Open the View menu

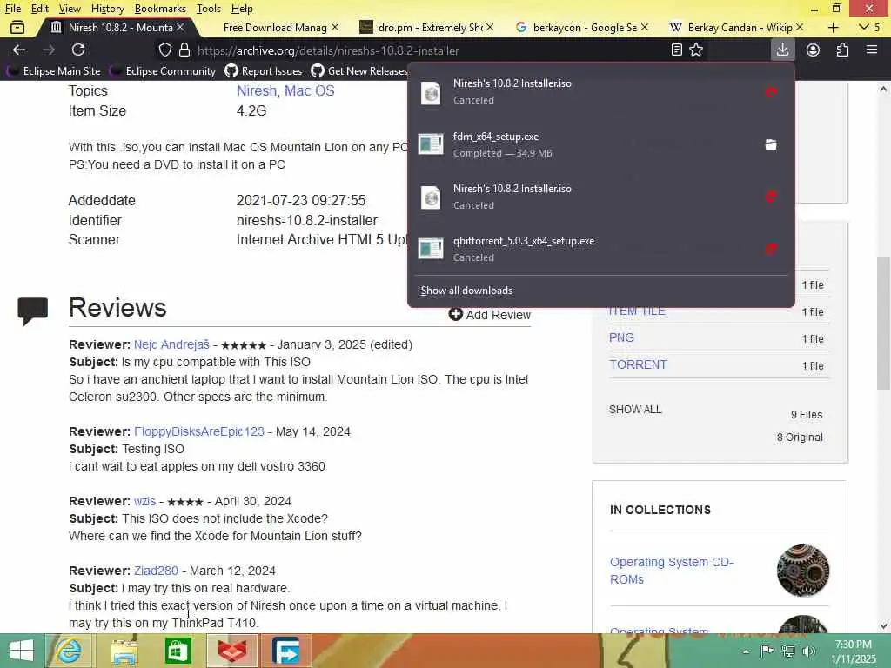click(x=70, y=9)
